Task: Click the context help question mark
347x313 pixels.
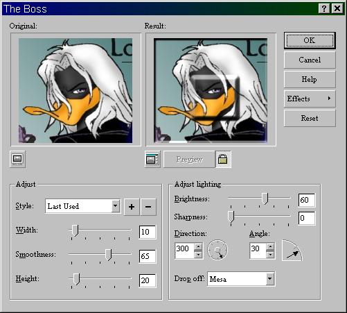Action: pyautogui.click(x=324, y=9)
